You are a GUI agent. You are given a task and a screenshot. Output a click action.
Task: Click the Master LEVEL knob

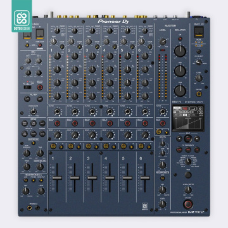[x=163, y=42]
